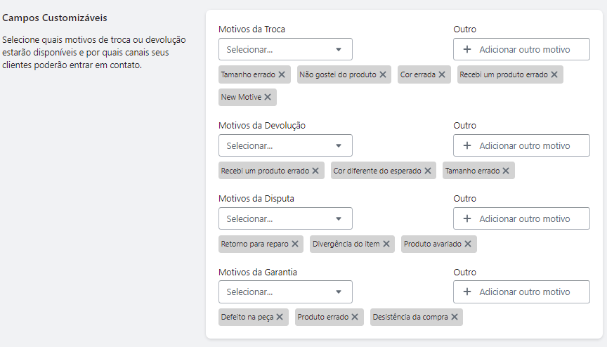Remove the 'Tamanho errado' tag under Motivos da Troca
Screen dimensions: 607x347
[x=282, y=74]
